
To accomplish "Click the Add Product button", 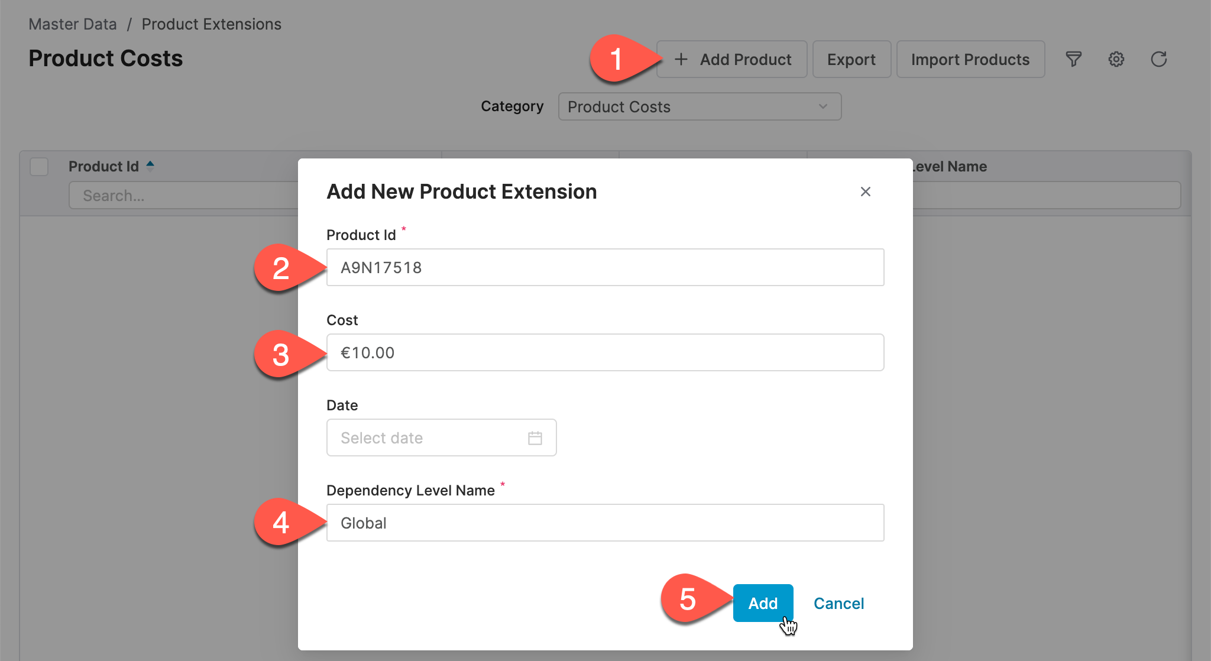I will [x=731, y=59].
